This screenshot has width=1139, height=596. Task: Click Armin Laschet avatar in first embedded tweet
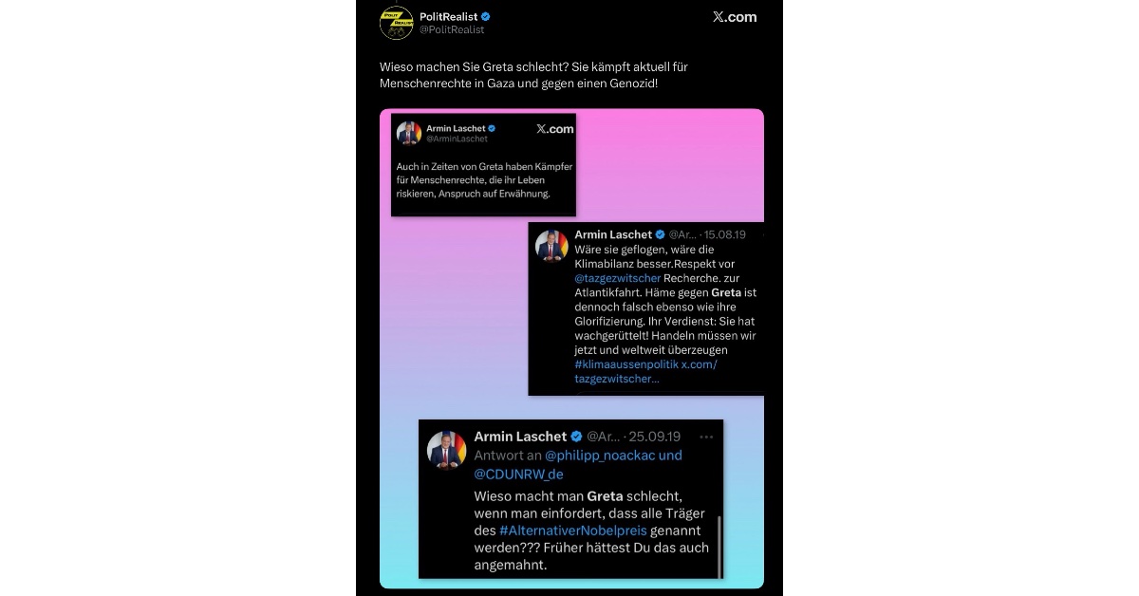[x=409, y=133]
